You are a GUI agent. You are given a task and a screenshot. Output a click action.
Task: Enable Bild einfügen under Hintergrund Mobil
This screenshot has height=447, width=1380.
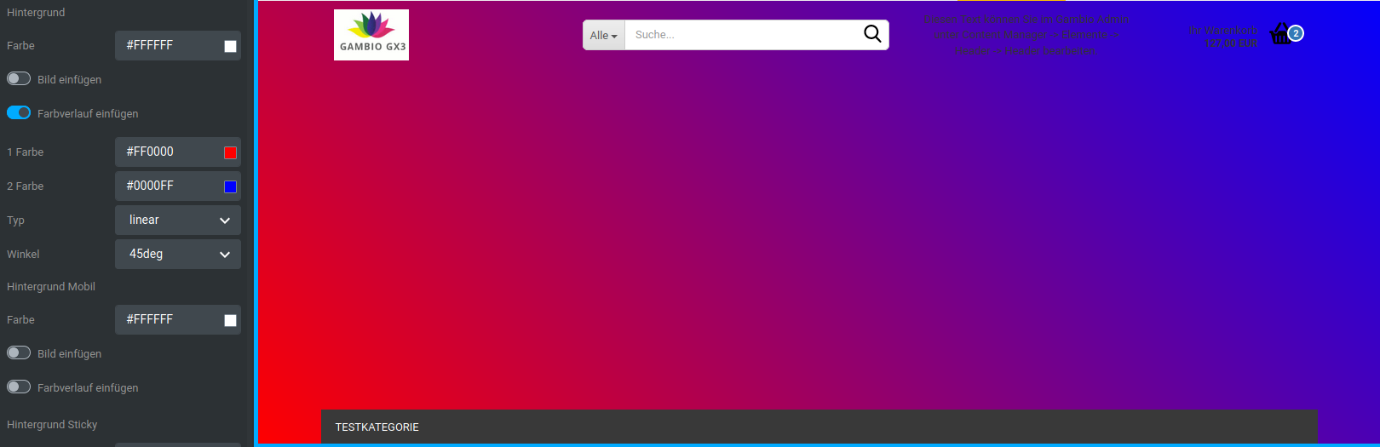click(x=19, y=353)
